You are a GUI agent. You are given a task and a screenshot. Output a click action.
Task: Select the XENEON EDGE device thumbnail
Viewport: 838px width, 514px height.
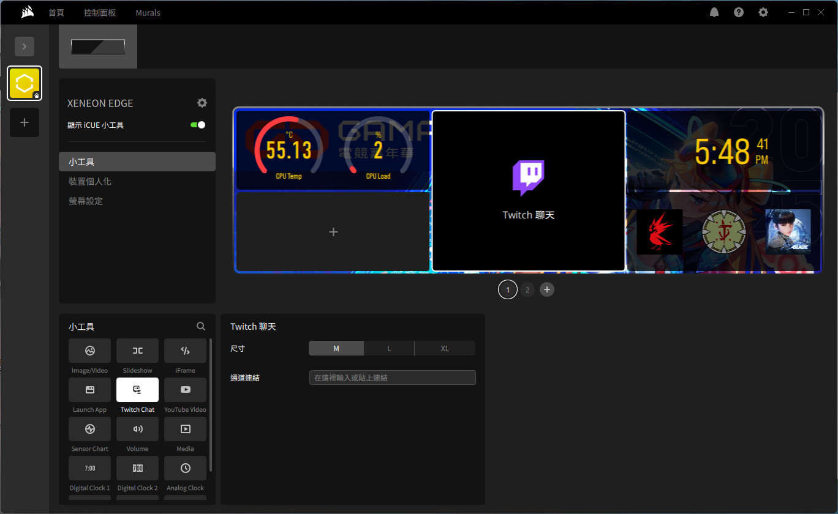point(98,47)
